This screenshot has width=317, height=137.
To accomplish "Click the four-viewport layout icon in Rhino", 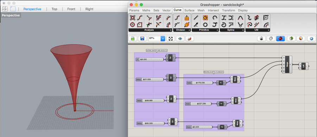I will point(5,9).
